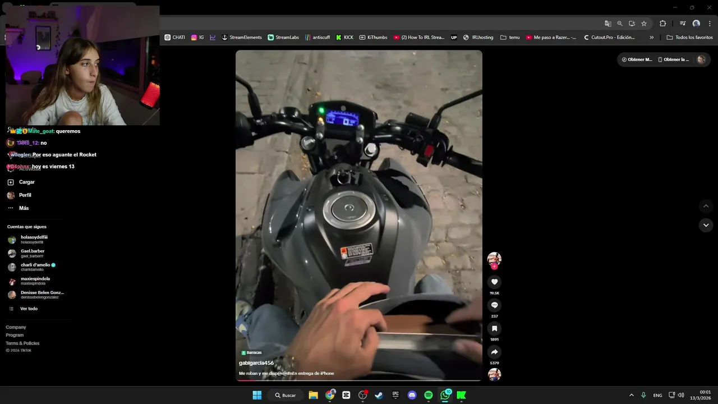Open the comments bubble icon showing 237
718x404 pixels.
click(x=494, y=305)
